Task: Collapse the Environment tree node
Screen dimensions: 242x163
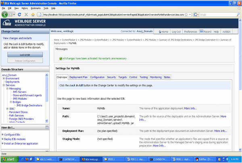Action: click(x=4, y=78)
